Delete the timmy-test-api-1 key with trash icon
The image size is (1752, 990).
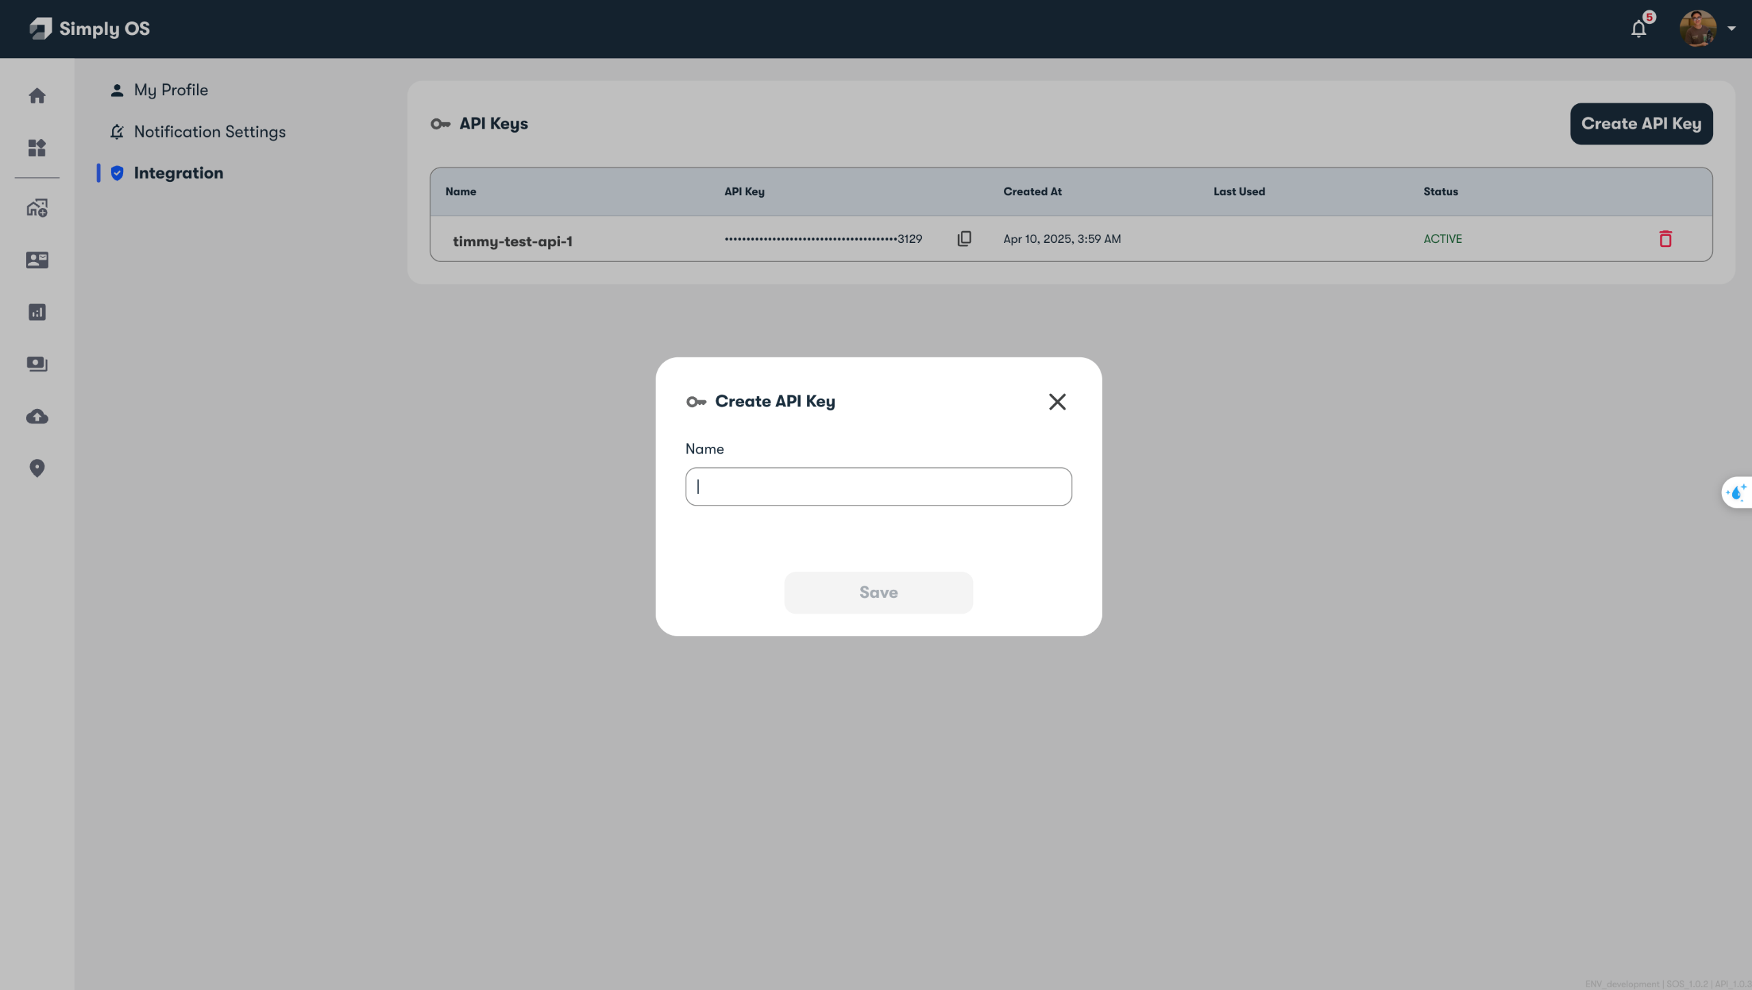[1665, 239]
